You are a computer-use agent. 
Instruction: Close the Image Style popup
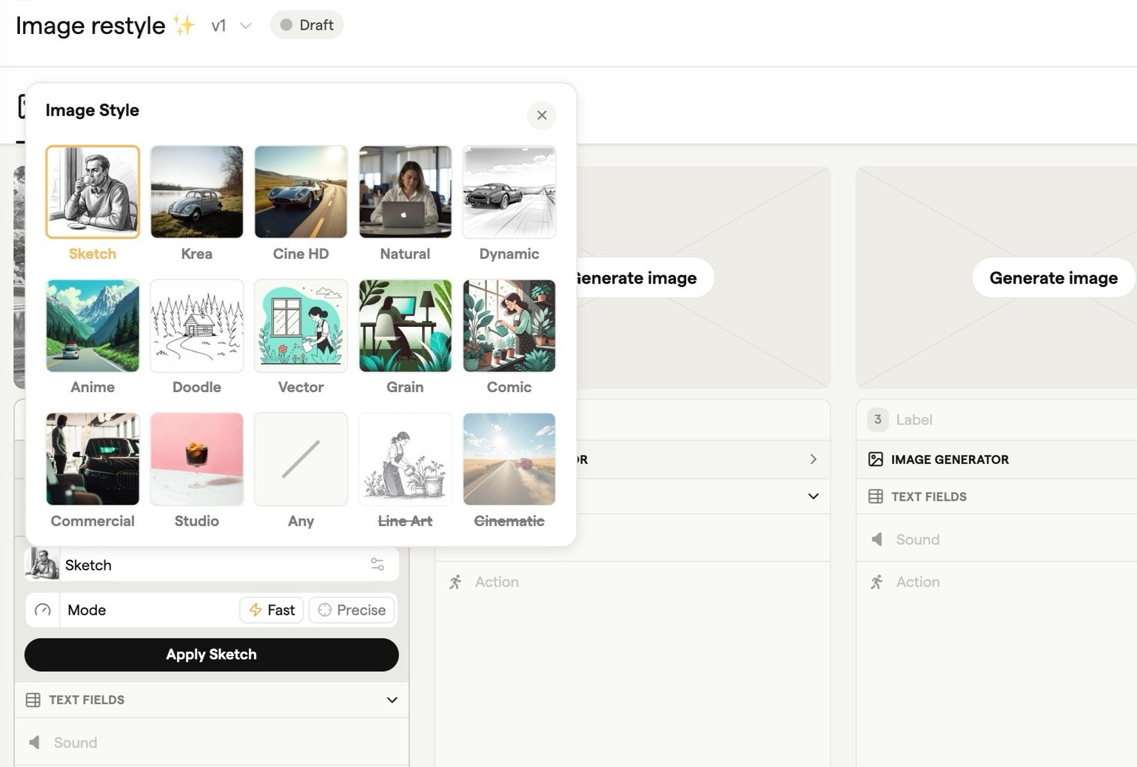pos(542,115)
